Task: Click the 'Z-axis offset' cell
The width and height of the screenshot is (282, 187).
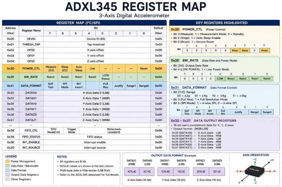Action: click(97, 61)
